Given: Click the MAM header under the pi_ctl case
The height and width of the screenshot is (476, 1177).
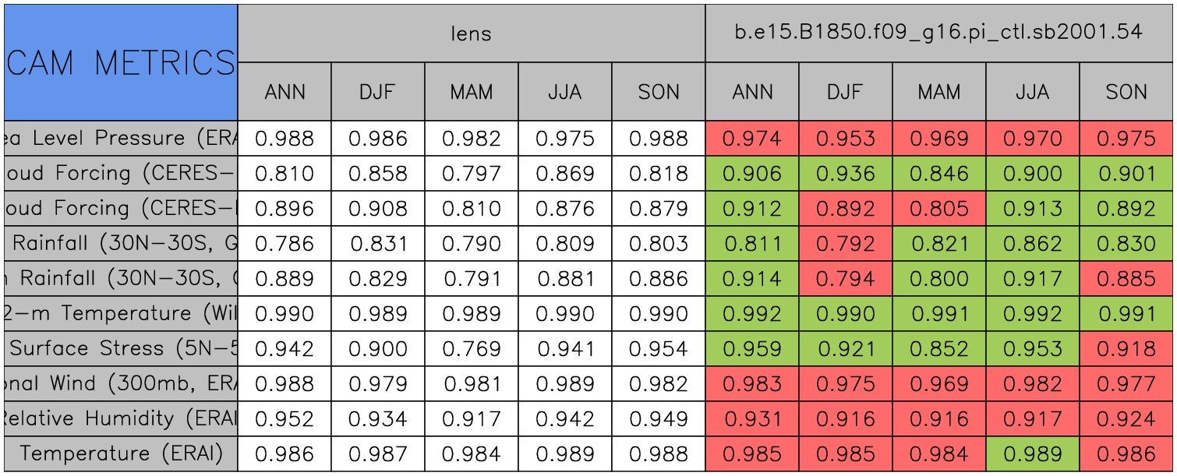Looking at the screenshot, I should coord(938,92).
